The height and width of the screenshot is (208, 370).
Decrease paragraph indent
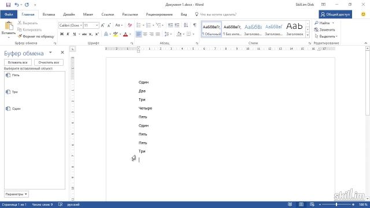[x=171, y=25]
